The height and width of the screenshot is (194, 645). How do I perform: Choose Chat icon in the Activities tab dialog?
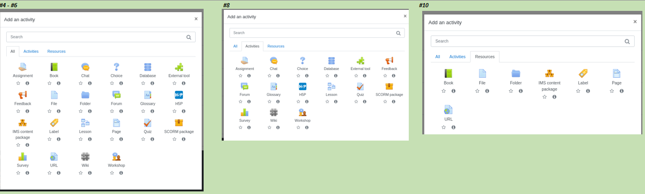[274, 61]
